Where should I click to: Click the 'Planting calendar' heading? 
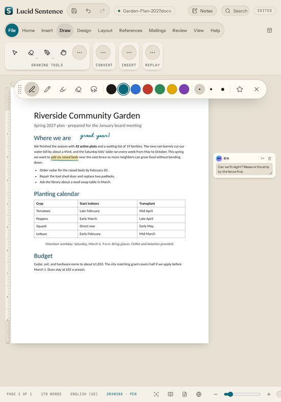tap(57, 194)
